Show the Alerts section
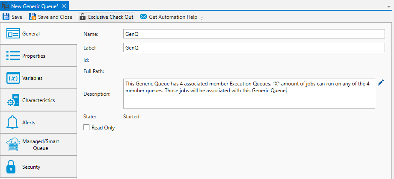 point(39,123)
